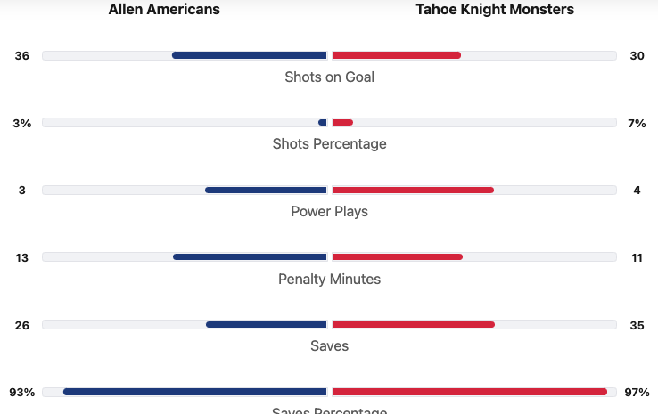Click the blue Saves Percentage bar
658x414 pixels.
tap(195, 392)
